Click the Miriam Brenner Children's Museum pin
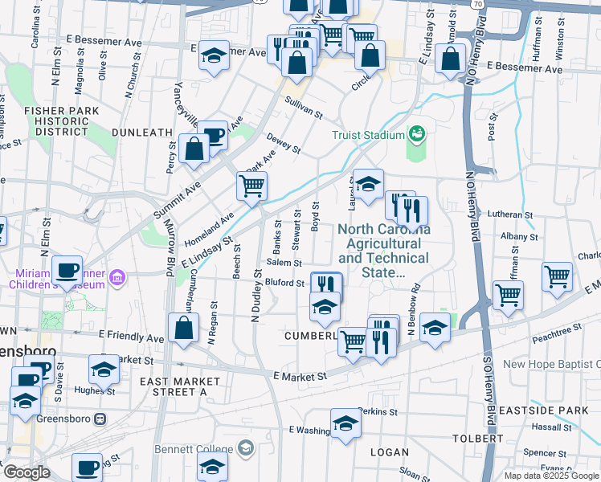The height and width of the screenshot is (482, 601). (x=117, y=277)
